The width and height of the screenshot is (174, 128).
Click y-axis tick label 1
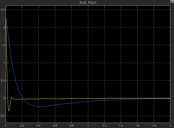[3, 63]
